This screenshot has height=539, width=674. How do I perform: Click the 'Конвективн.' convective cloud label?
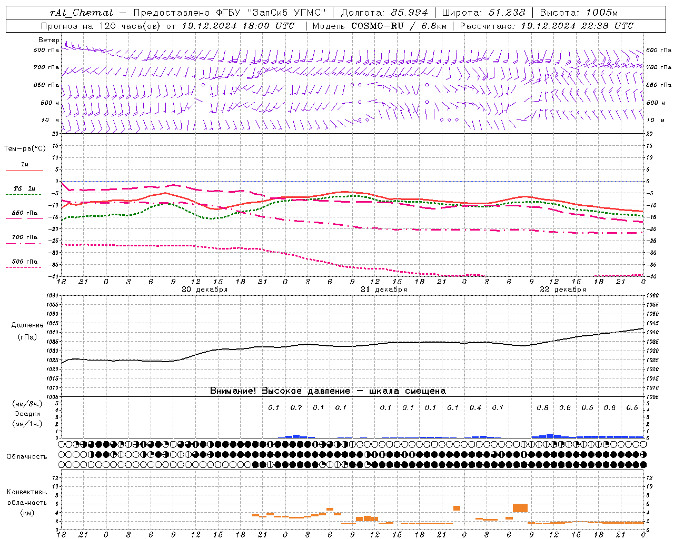click(27, 492)
